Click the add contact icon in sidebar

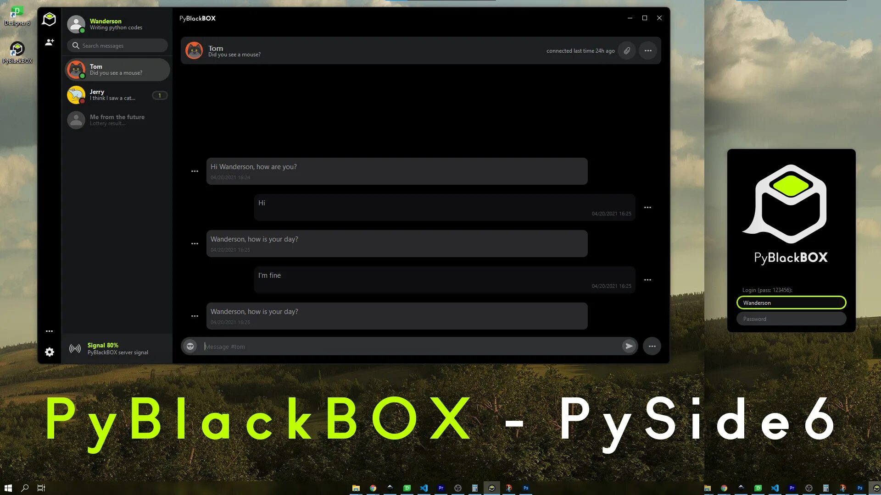point(50,42)
